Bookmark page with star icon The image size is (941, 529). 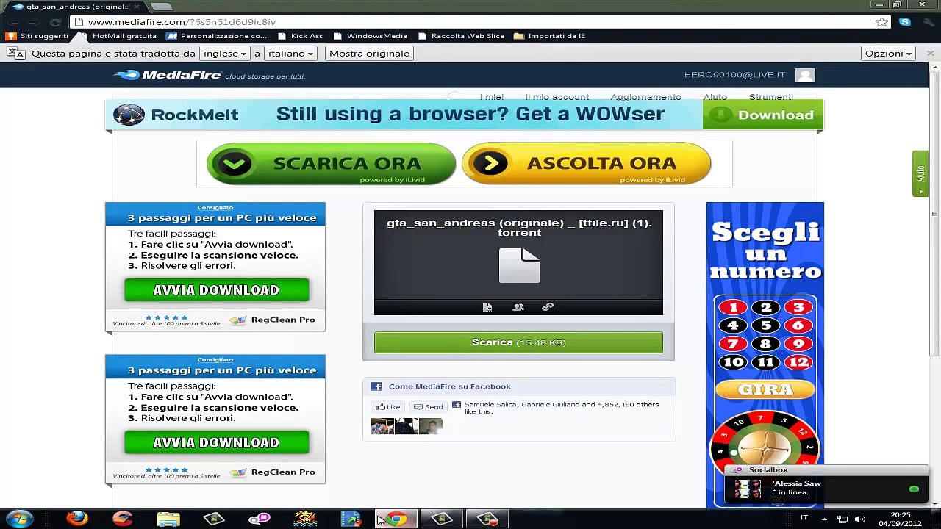click(x=881, y=22)
